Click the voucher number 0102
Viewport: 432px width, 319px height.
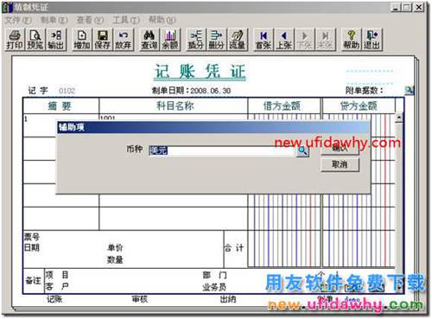click(67, 91)
